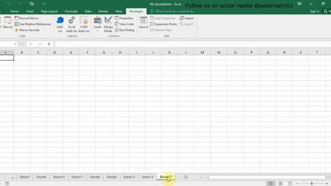Open the View tab

(118, 11)
